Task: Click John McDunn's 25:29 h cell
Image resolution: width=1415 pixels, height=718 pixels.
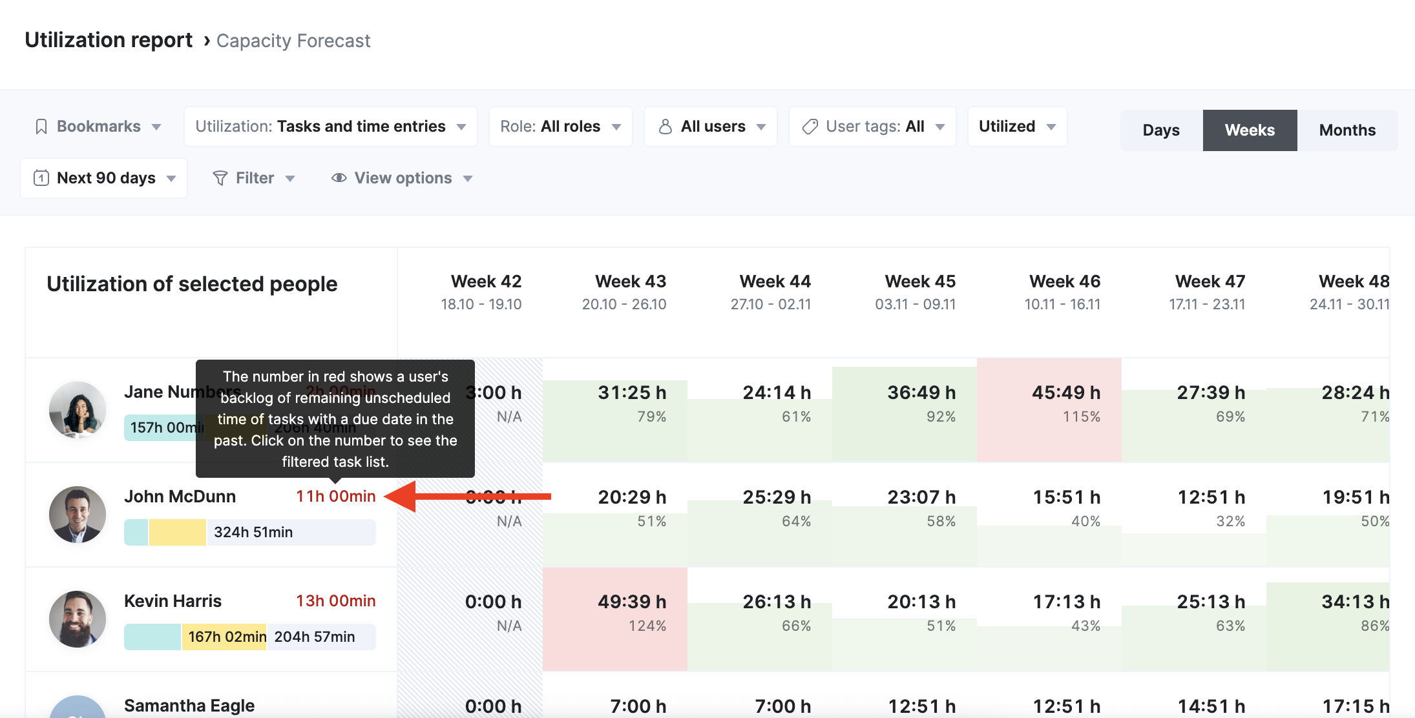Action: [x=760, y=515]
